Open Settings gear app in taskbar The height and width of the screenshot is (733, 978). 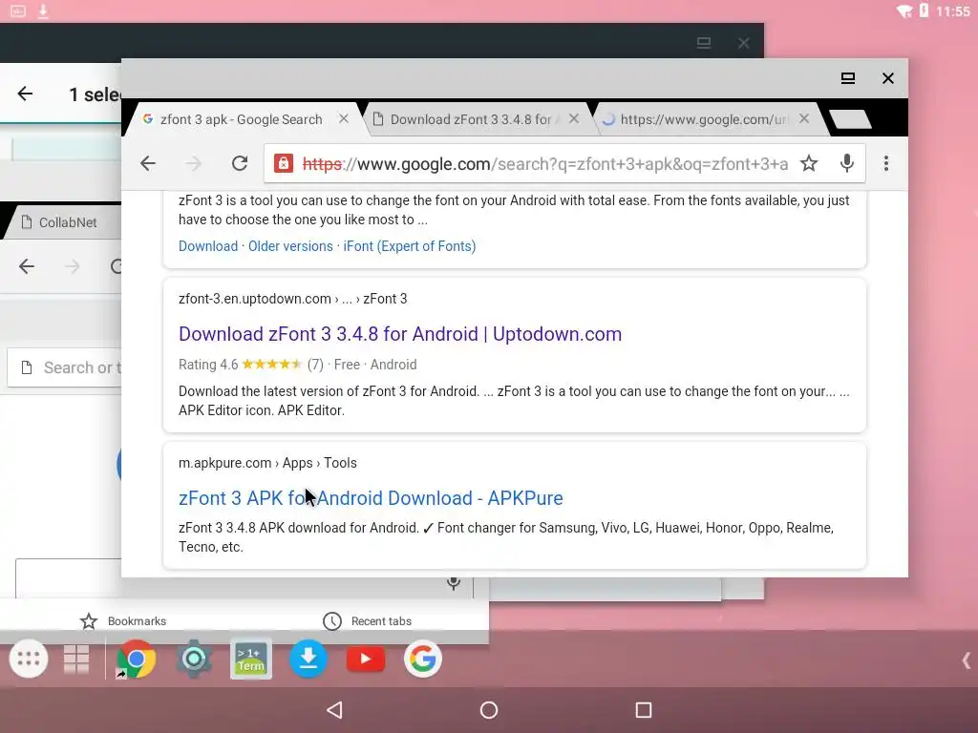(x=193, y=659)
